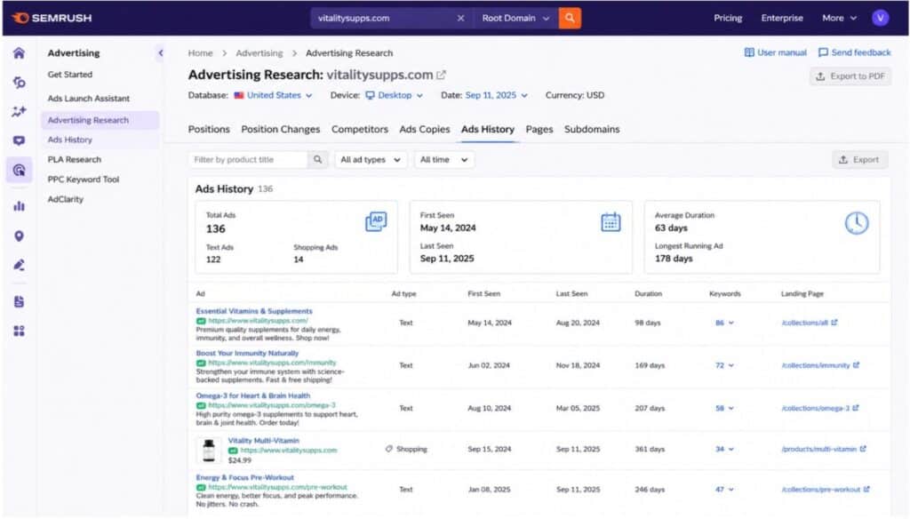Open the location pin sidebar icon
The width and height of the screenshot is (910, 519).
pos(20,236)
